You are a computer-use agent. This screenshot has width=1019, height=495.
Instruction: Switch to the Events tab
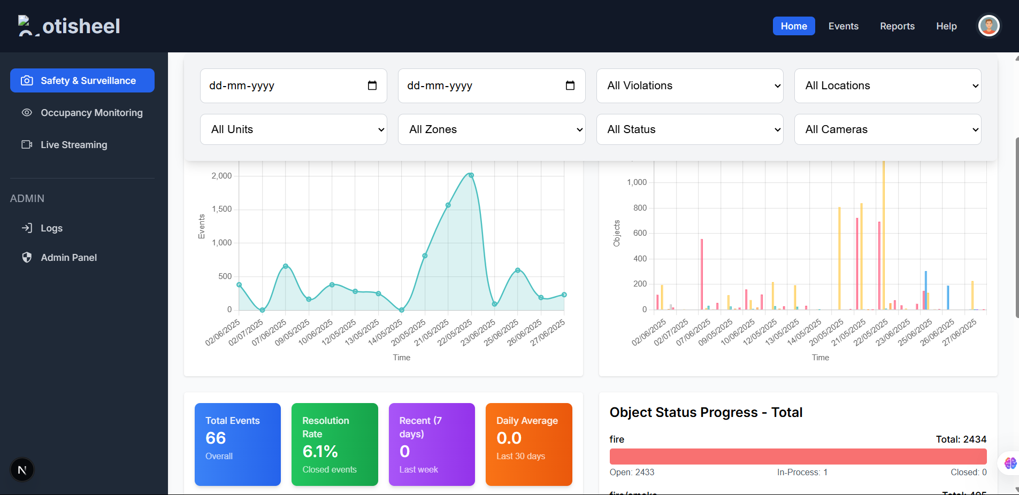pyautogui.click(x=843, y=26)
